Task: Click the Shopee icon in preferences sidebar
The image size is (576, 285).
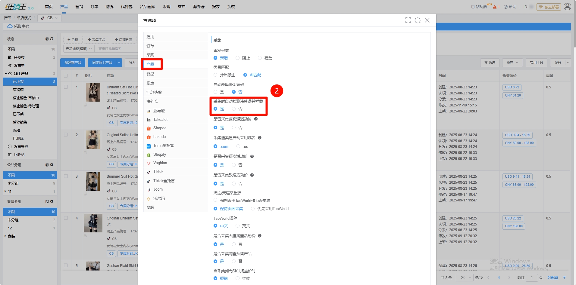Action: (149, 128)
